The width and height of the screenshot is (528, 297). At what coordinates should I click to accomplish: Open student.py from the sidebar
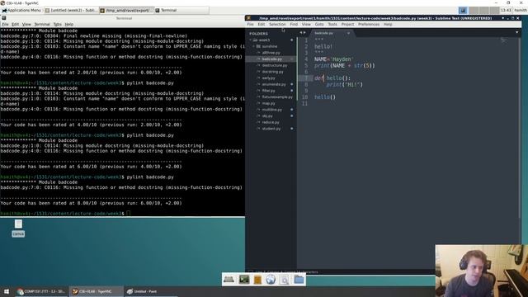tap(271, 129)
